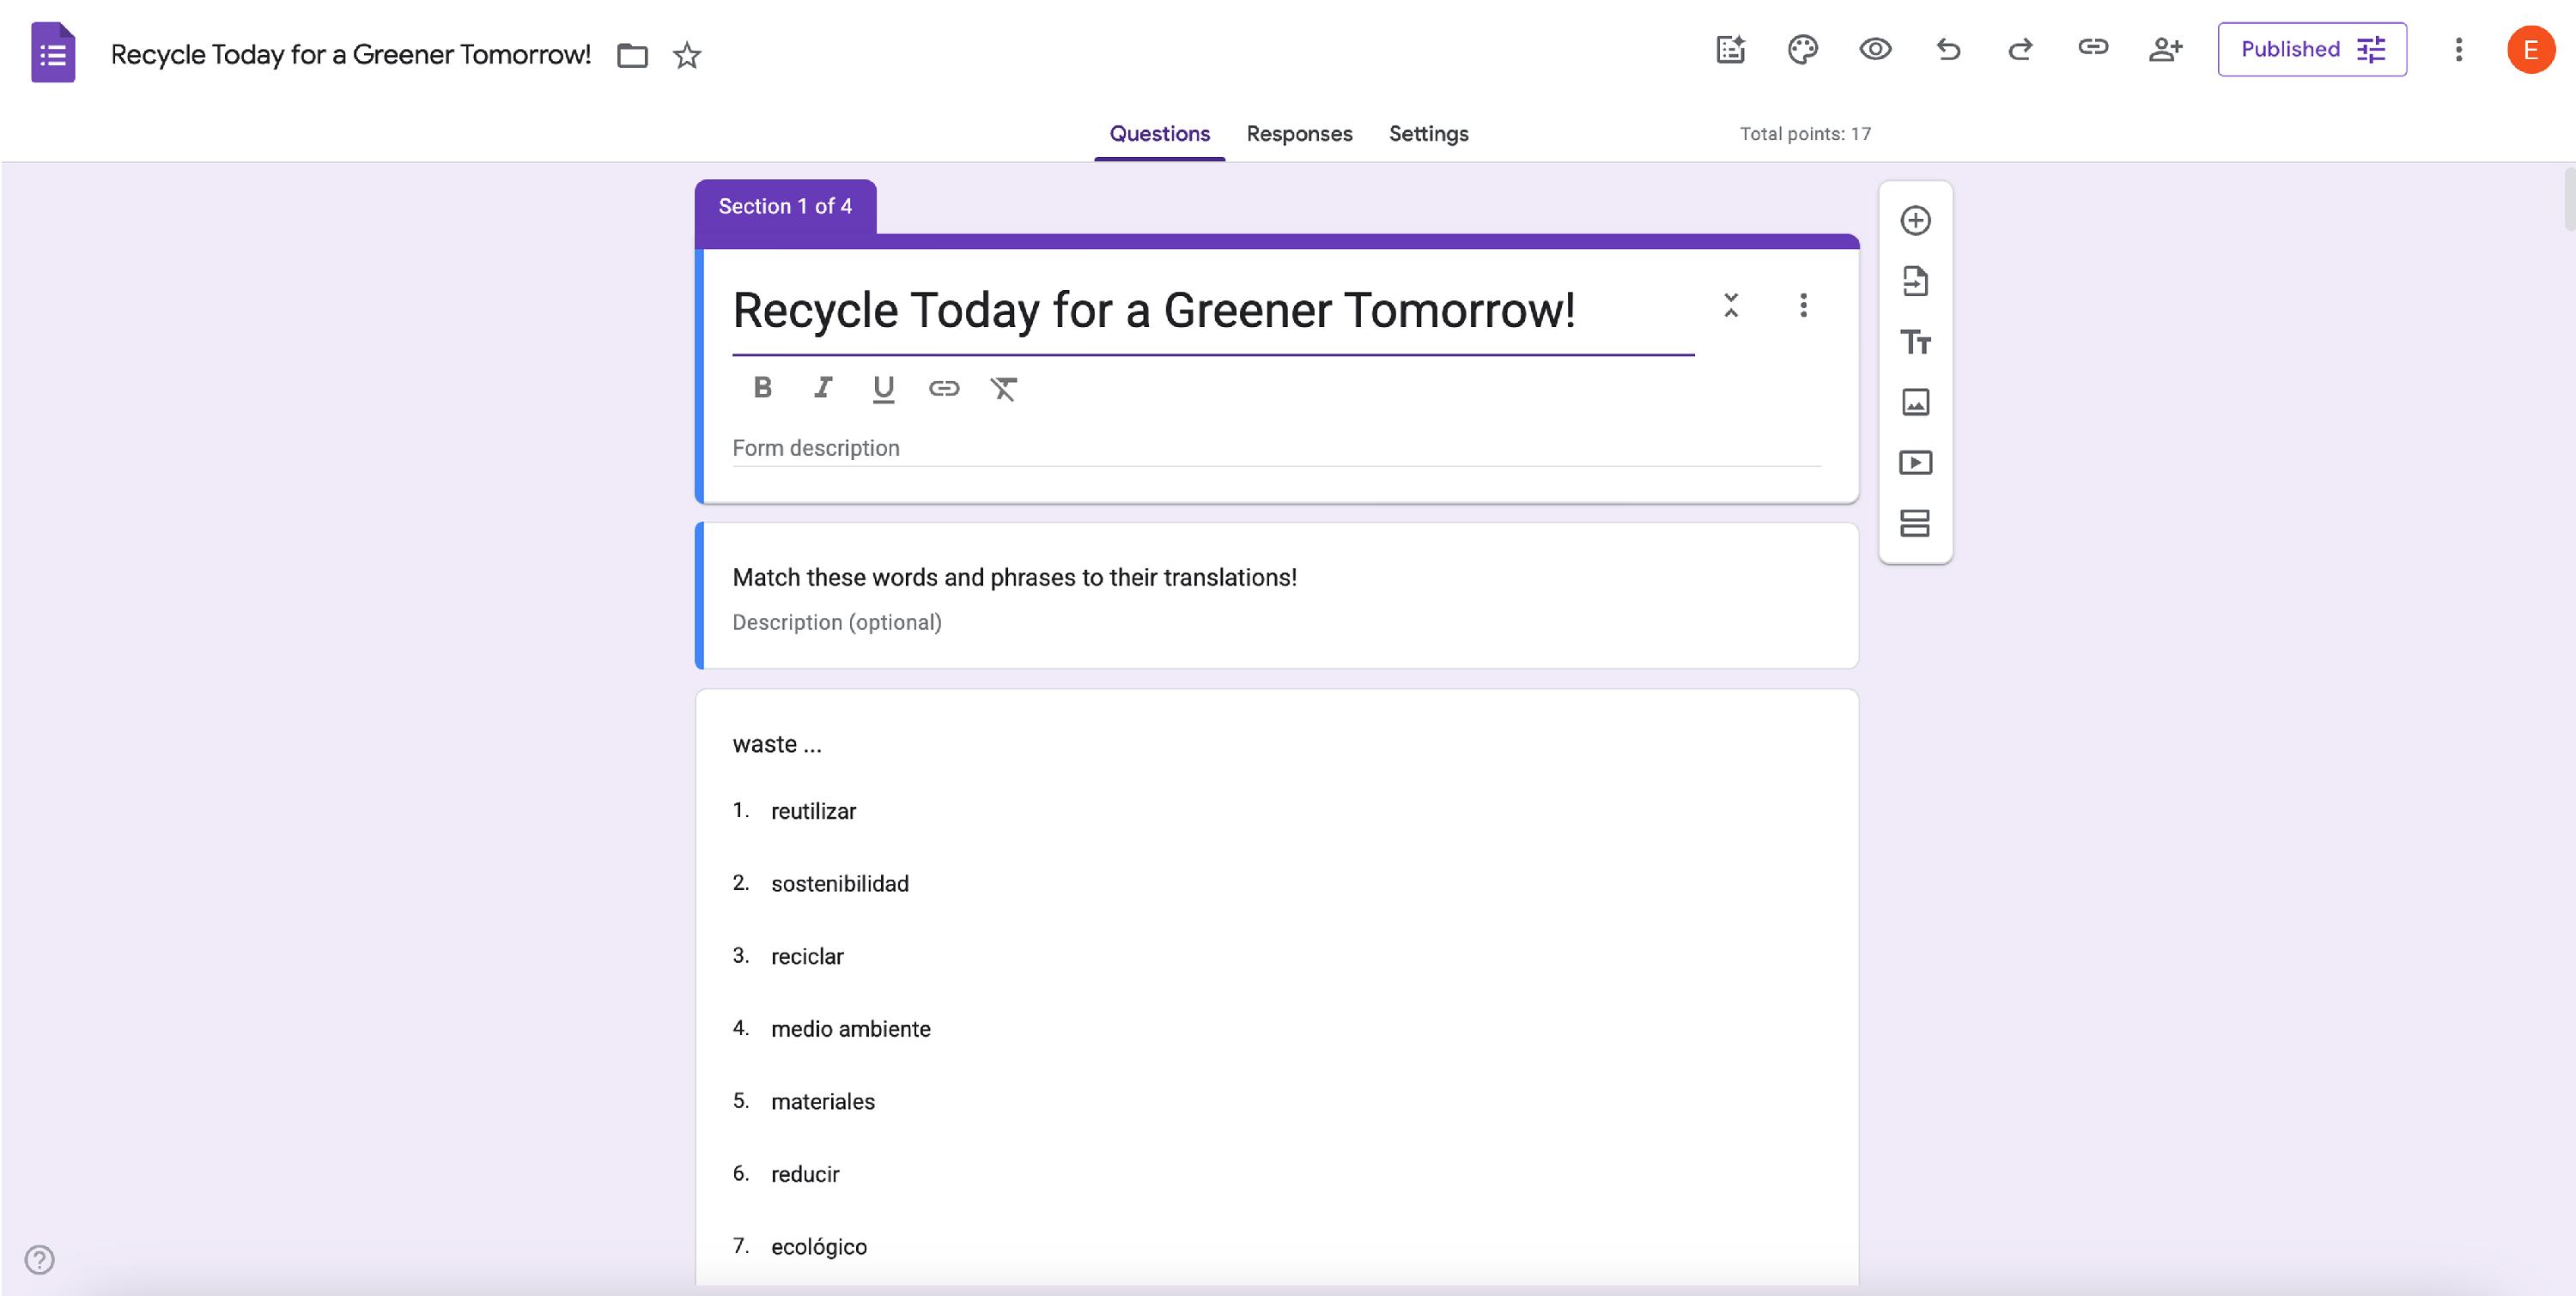2576x1296 pixels.
Task: Switch to the Questions tab
Action: [1159, 134]
